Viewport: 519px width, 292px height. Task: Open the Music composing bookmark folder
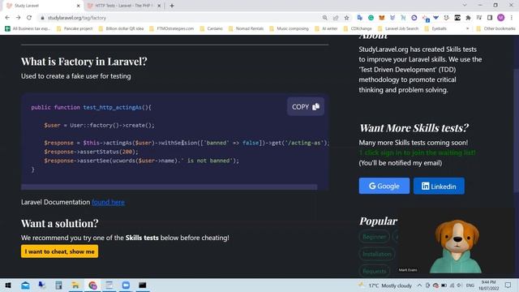pos(289,28)
